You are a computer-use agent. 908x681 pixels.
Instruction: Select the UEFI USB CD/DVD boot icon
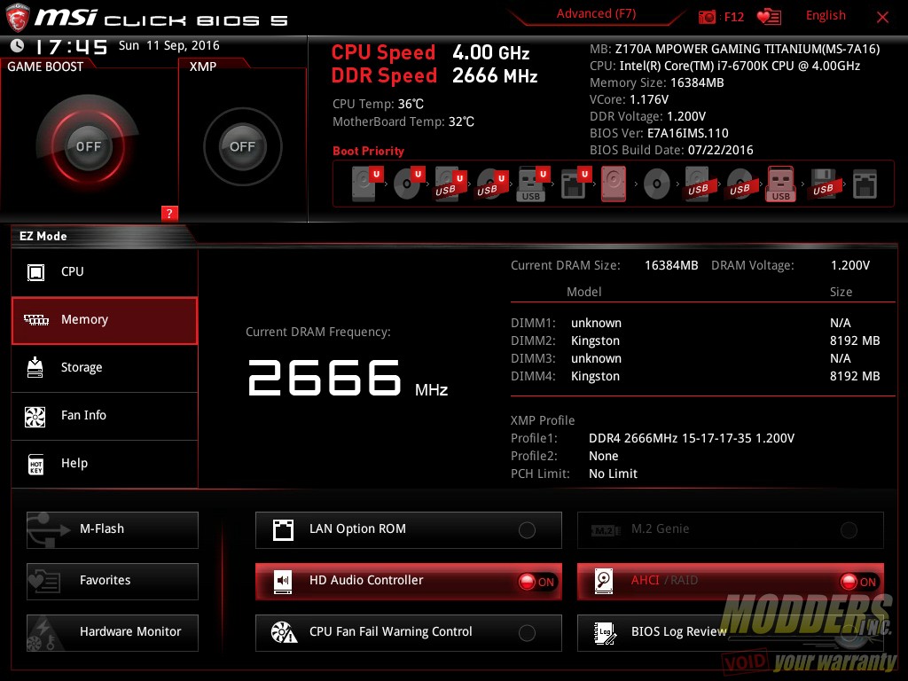pos(492,184)
